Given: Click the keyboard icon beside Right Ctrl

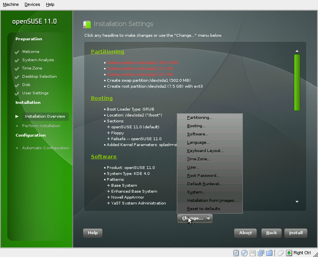Looking at the screenshot, I should pyautogui.click(x=289, y=253).
